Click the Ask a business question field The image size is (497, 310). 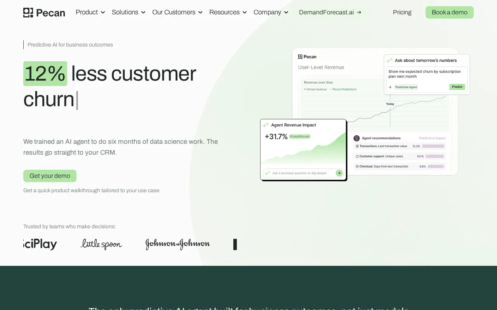[303, 173]
